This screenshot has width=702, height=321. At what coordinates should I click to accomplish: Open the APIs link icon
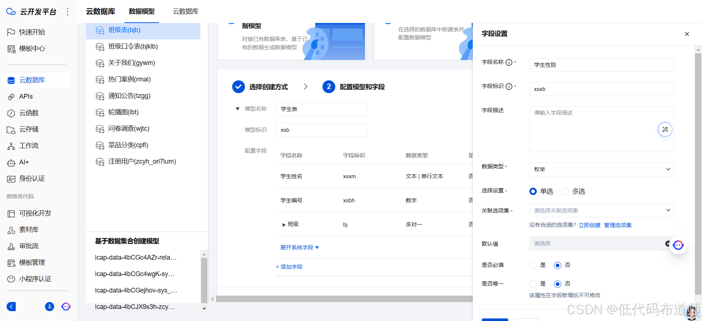coord(11,96)
